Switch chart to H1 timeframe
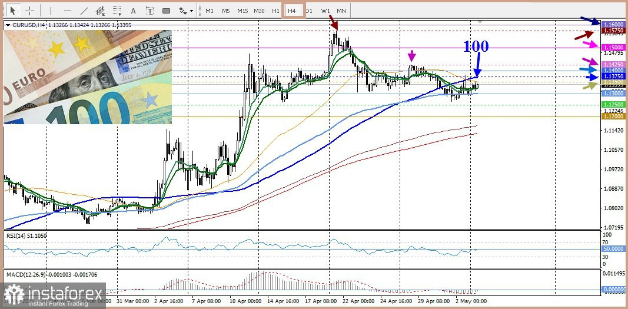Image resolution: width=628 pixels, height=309 pixels. tap(275, 11)
